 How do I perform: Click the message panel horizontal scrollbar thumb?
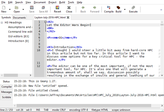point(84,105)
